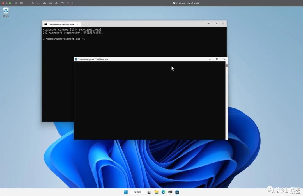Open the Terminal new-tab dropdown arrow
The height and width of the screenshot is (196, 303).
[x=89, y=24]
